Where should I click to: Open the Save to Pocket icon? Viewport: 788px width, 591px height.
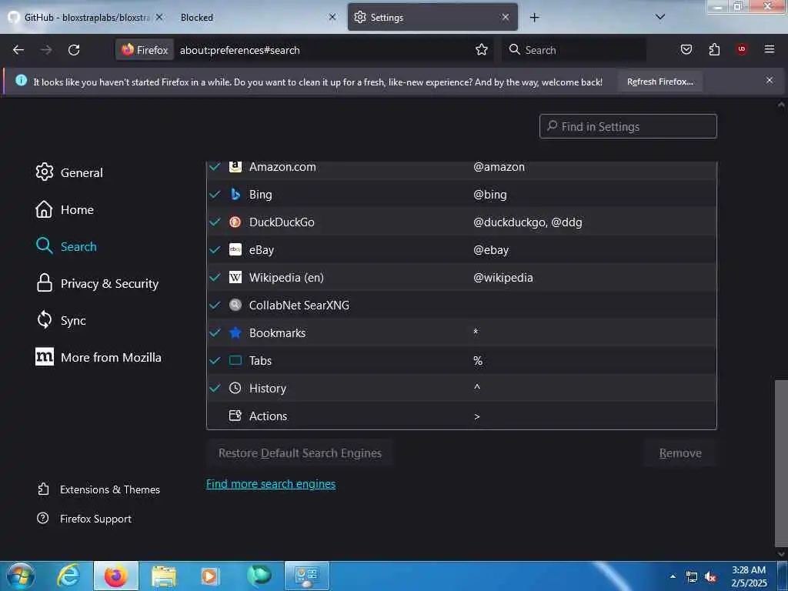[x=686, y=49]
